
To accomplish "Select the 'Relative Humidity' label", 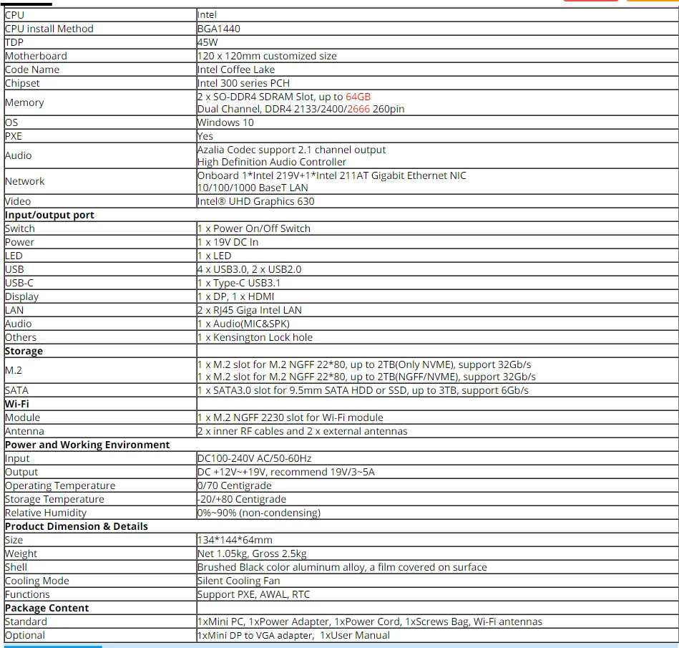I will pyautogui.click(x=46, y=513).
